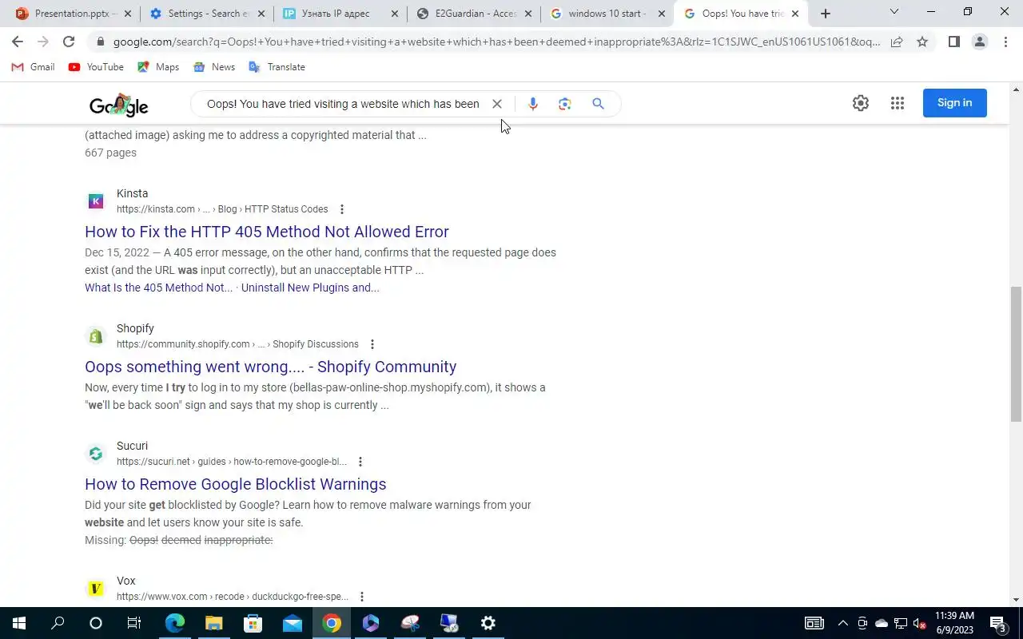Click the Sign in button

point(954,103)
